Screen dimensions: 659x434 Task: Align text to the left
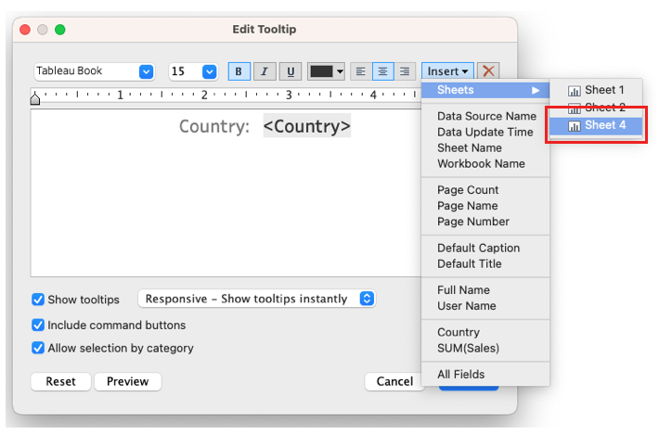pos(360,71)
